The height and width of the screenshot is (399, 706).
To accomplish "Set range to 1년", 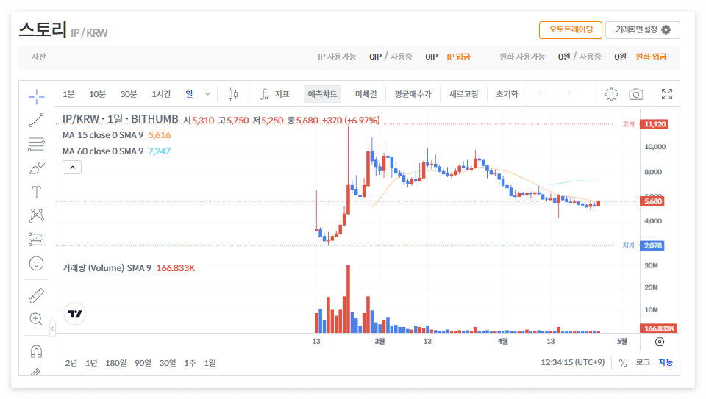I will pos(91,363).
